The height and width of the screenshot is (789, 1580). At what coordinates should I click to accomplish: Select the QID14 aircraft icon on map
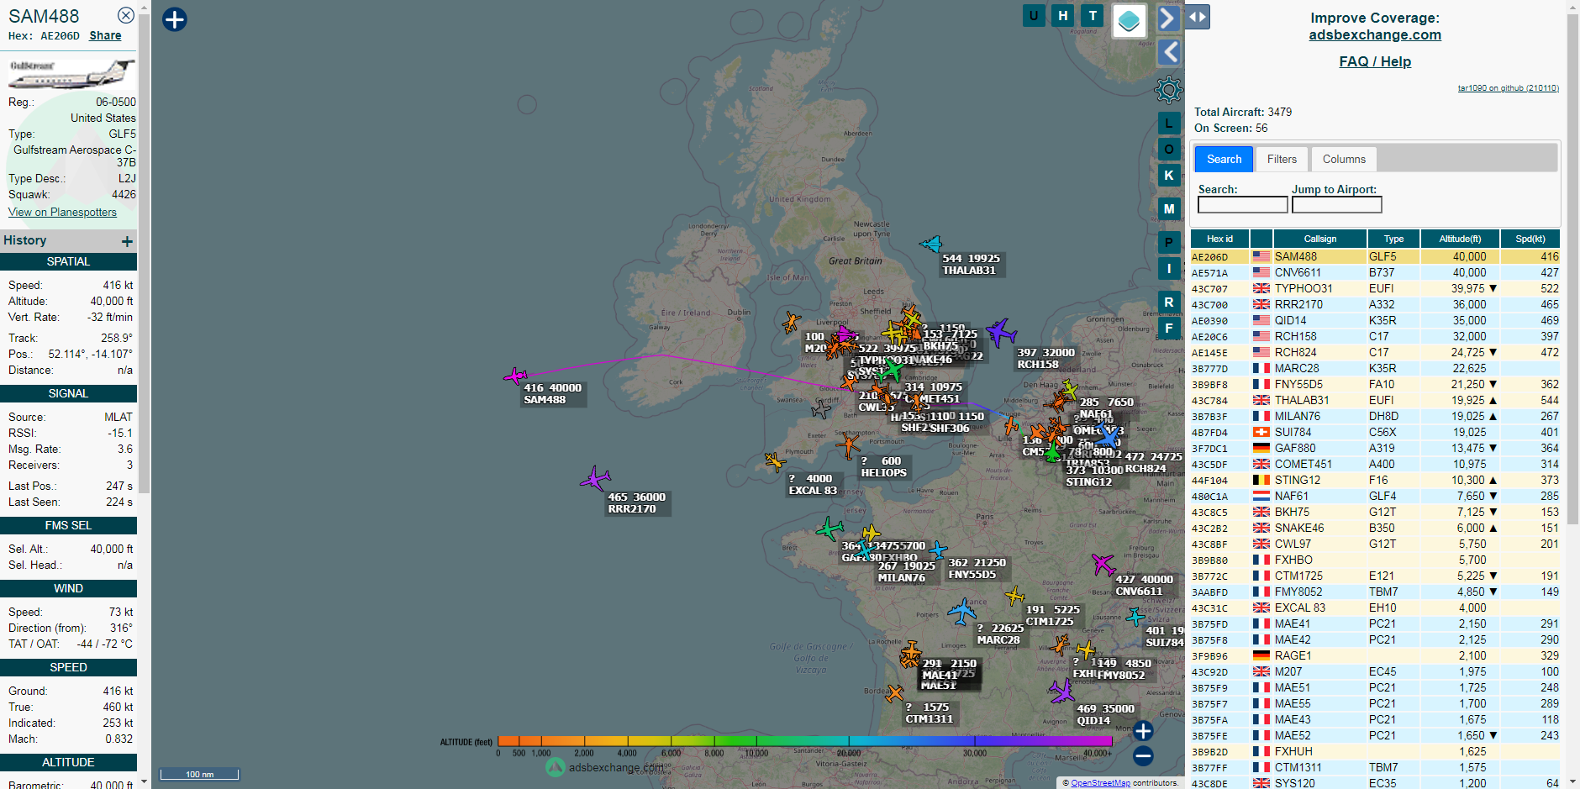click(x=1062, y=692)
